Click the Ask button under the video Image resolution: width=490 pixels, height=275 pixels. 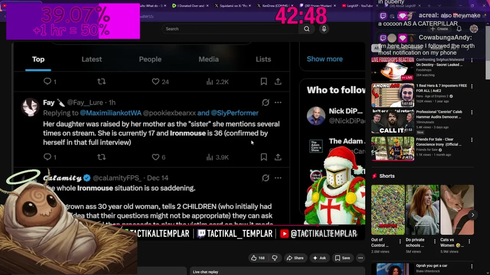coord(319,258)
